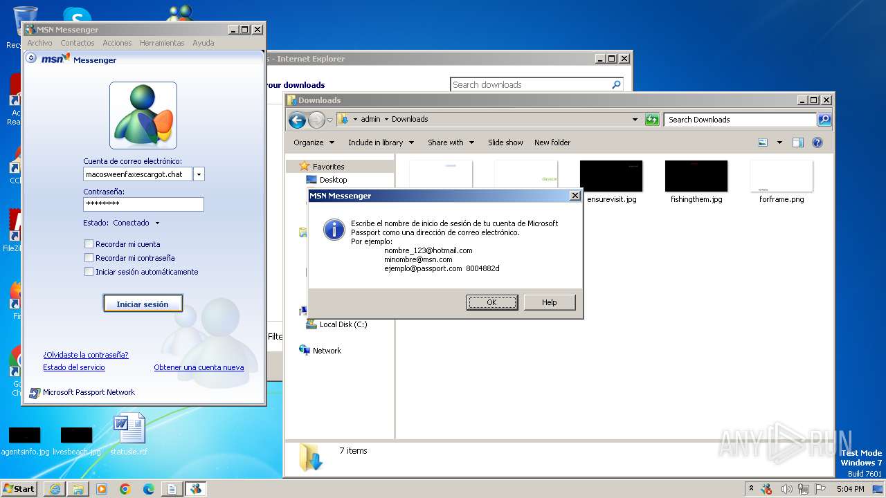This screenshot has width=886, height=498.
Task: Open Downloads help question mark icon
Action: [817, 142]
